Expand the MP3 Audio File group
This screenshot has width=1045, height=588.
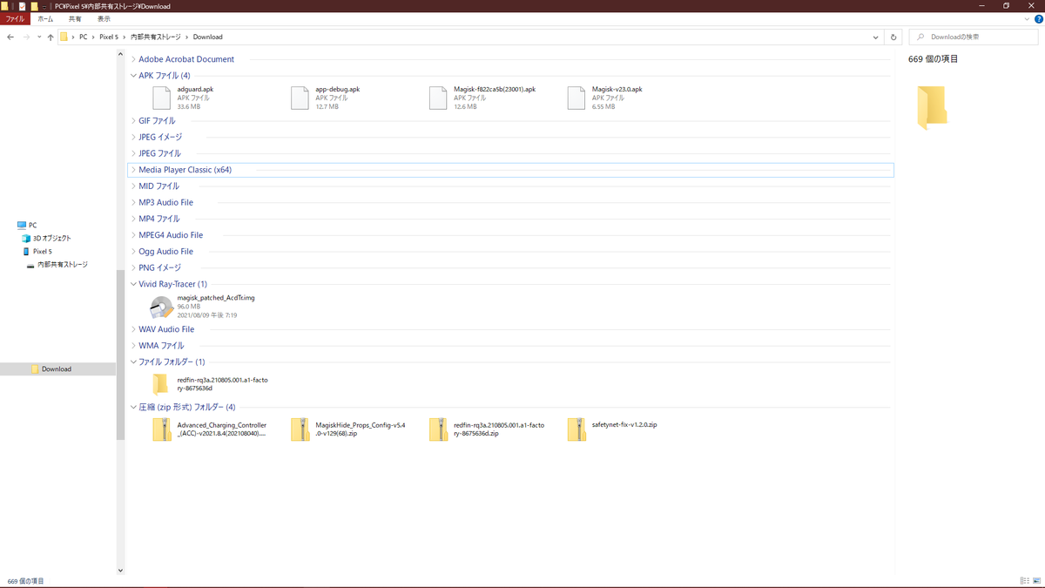pos(133,202)
